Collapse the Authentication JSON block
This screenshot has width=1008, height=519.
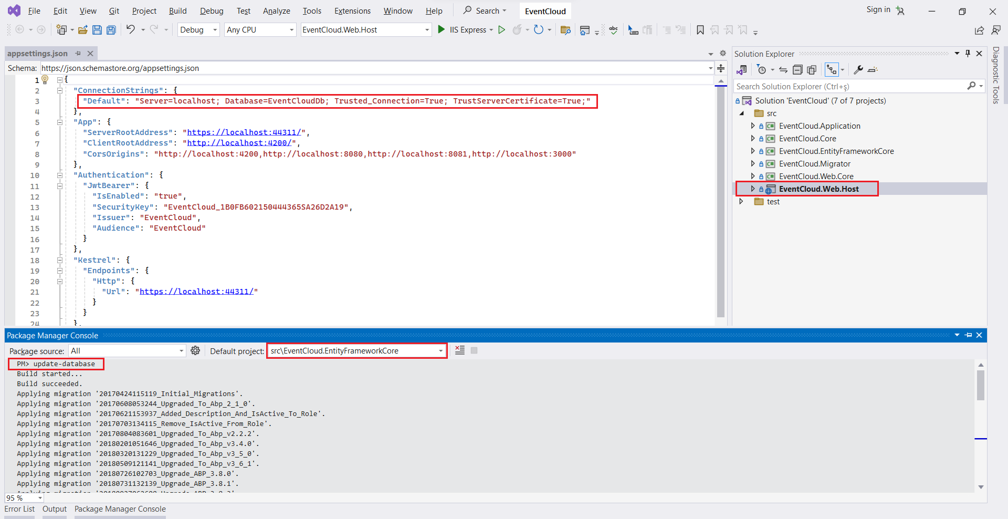[x=60, y=175]
